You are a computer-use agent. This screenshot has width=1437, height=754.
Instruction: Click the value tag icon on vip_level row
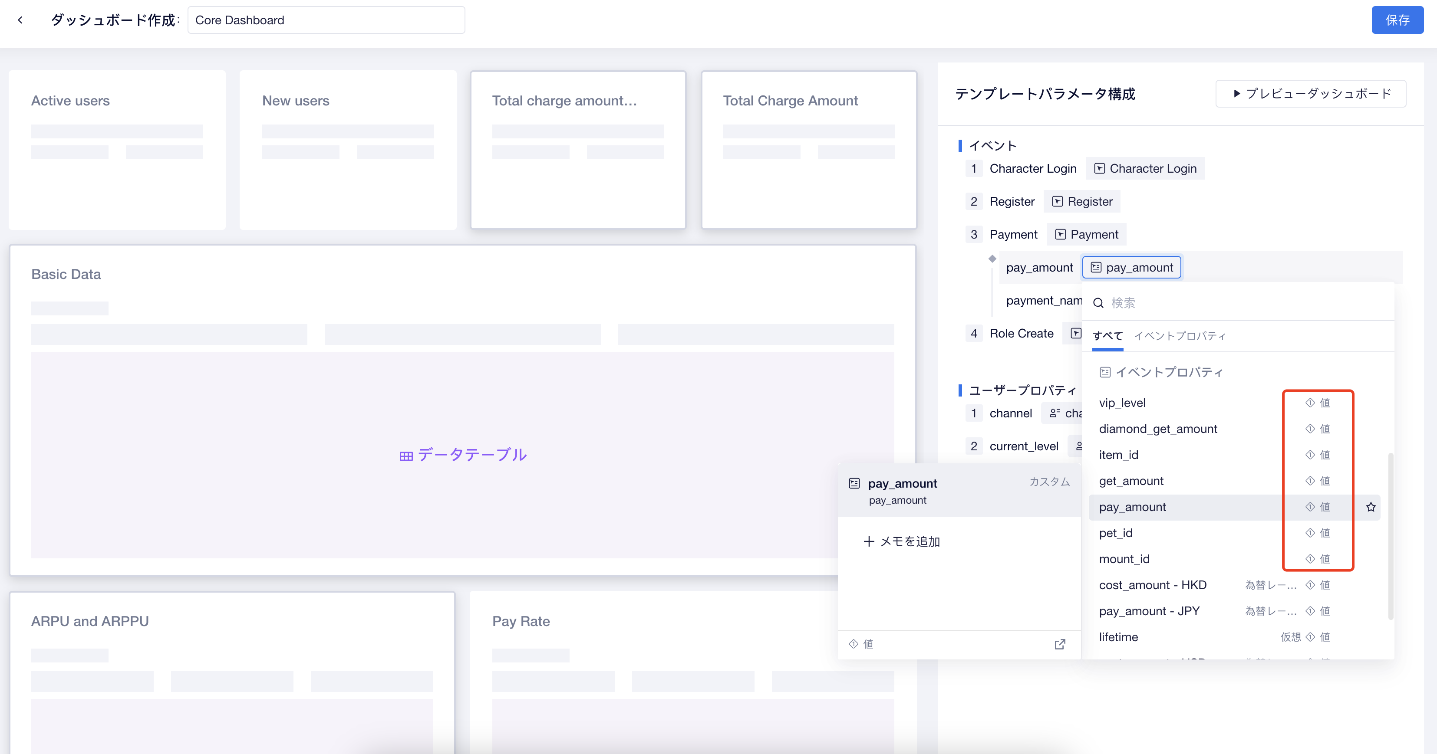1310,403
